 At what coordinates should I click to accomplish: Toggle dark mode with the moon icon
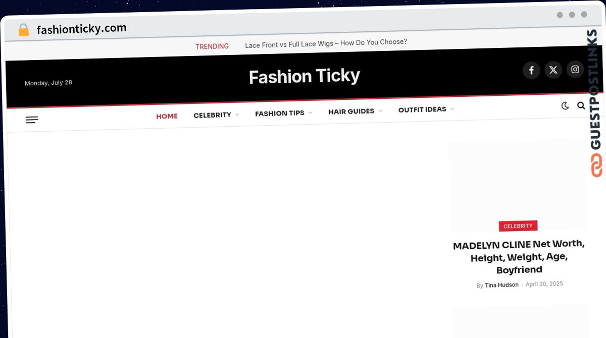565,106
